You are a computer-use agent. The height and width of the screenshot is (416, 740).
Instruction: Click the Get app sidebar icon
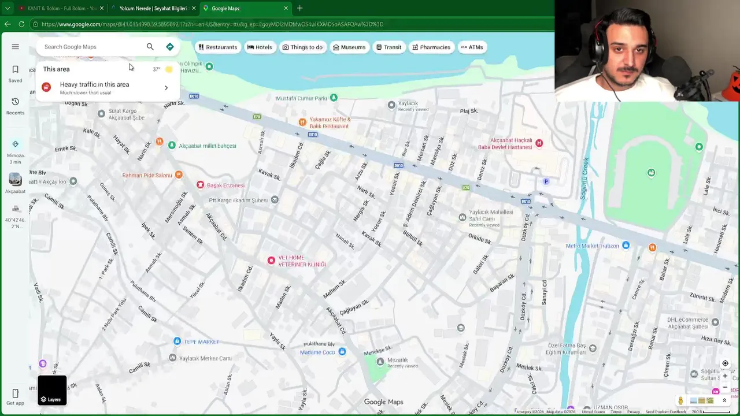pos(16,397)
